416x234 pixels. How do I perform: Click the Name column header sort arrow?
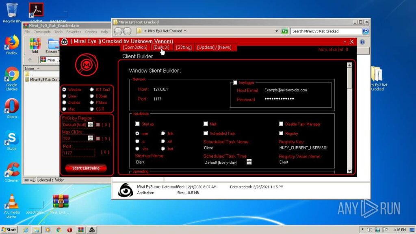pyautogui.click(x=38, y=68)
